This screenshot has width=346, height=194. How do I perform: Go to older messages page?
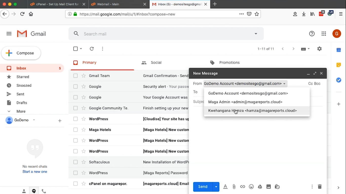point(294,49)
